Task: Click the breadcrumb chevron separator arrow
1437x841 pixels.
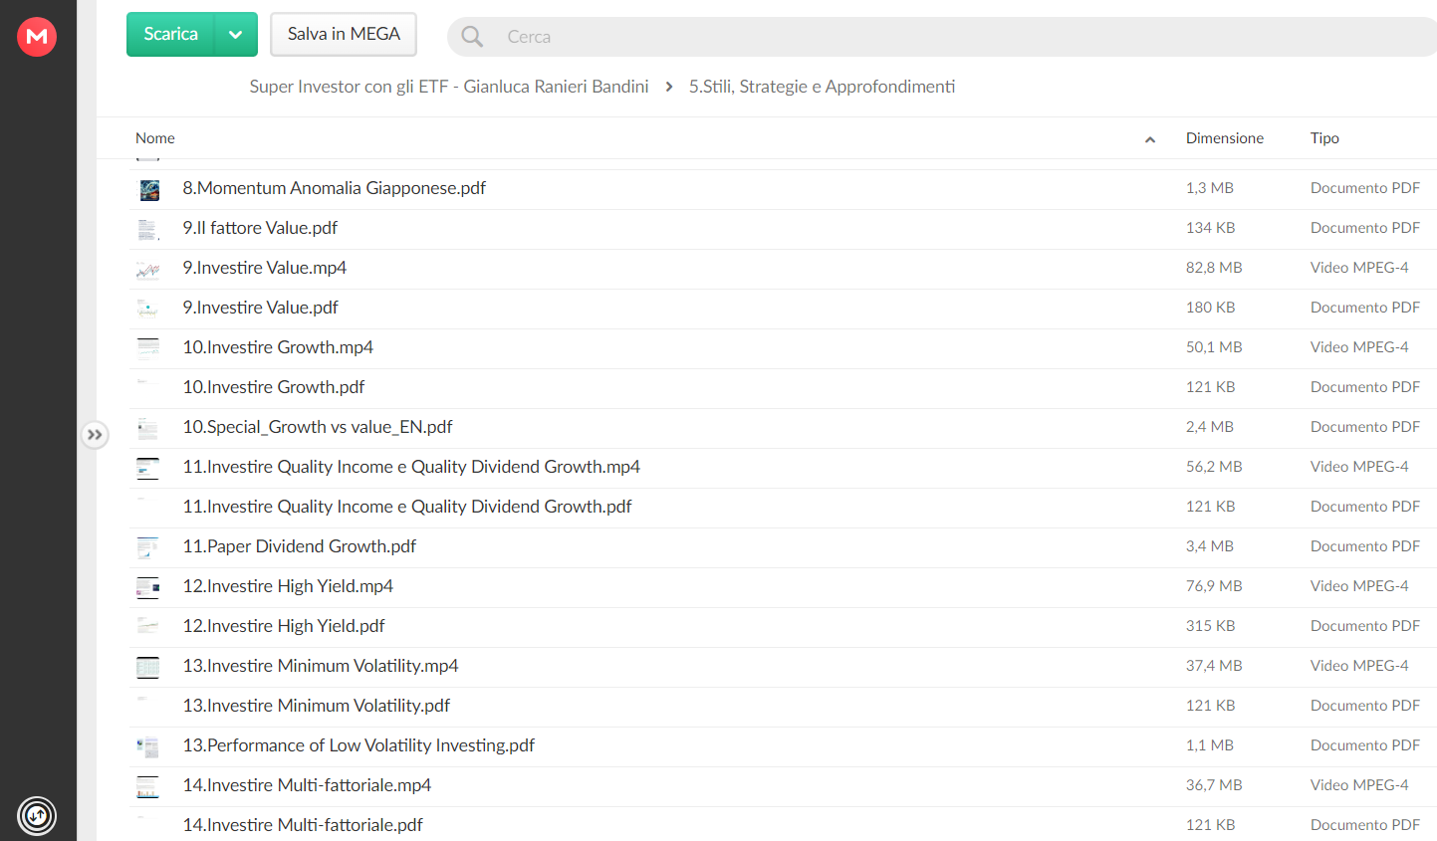Action: point(669,88)
